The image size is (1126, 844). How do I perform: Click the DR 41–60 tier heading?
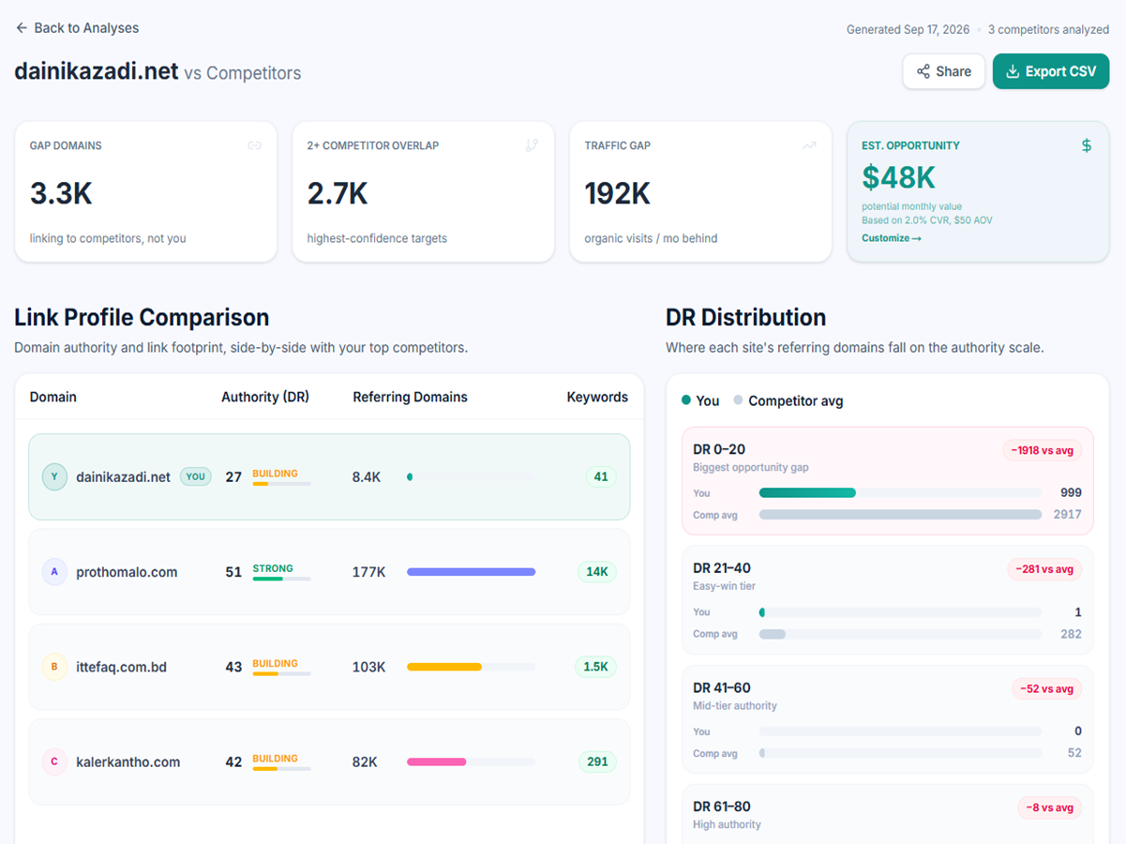[722, 687]
